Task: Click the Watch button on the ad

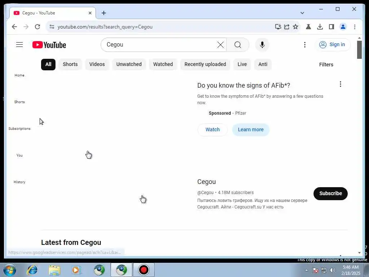Action: [213, 129]
